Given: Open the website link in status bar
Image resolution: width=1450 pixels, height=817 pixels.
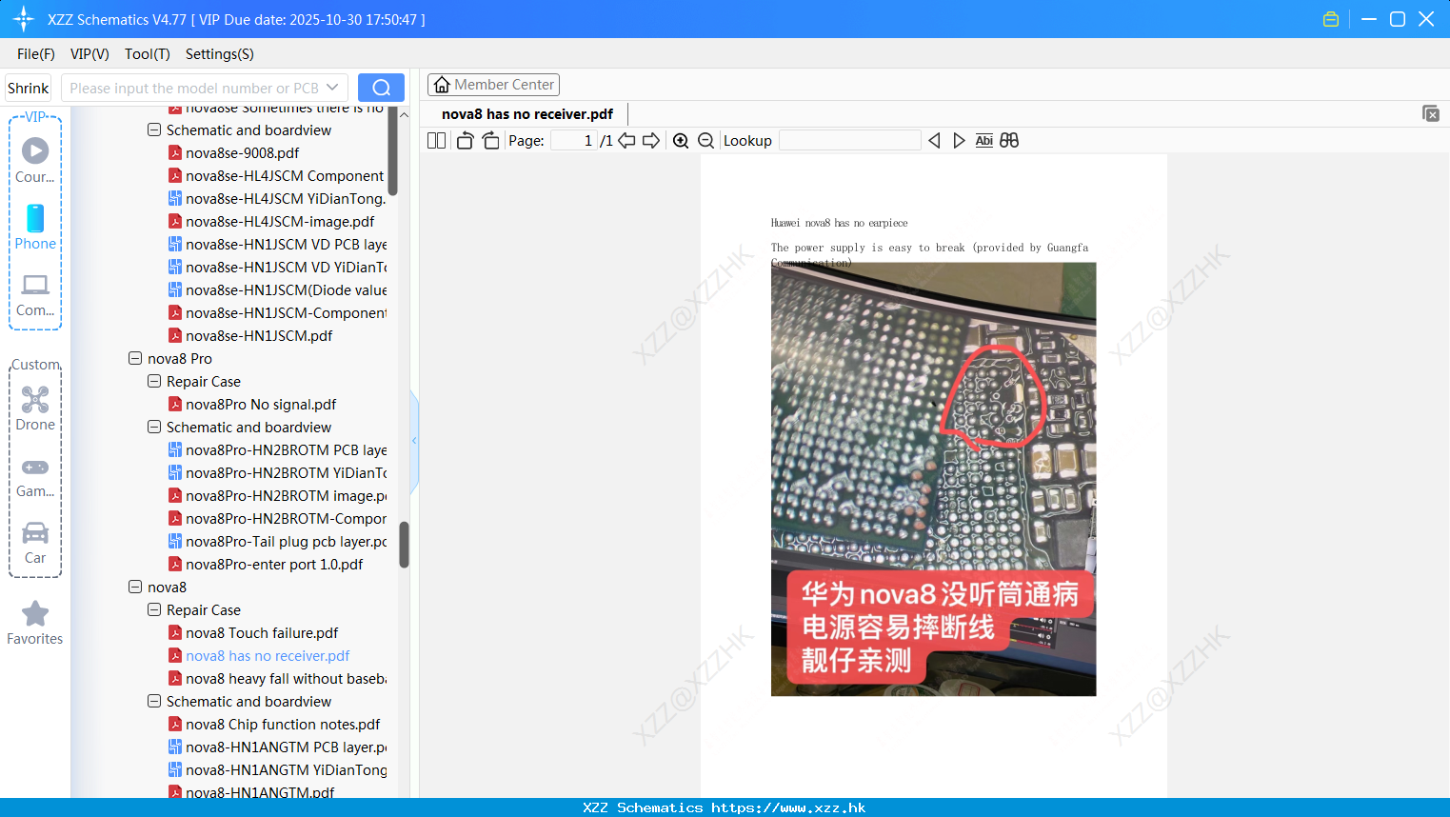Looking at the screenshot, I should [788, 807].
